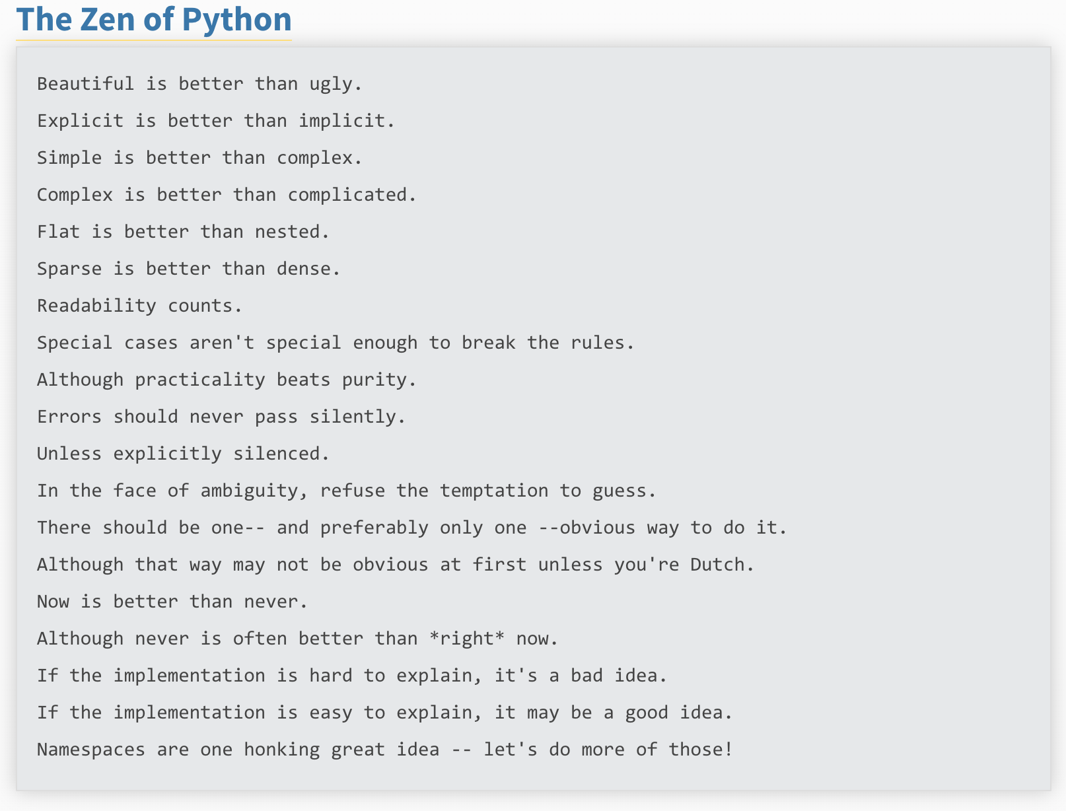Click the "The Zen of Python" heading link

(154, 20)
